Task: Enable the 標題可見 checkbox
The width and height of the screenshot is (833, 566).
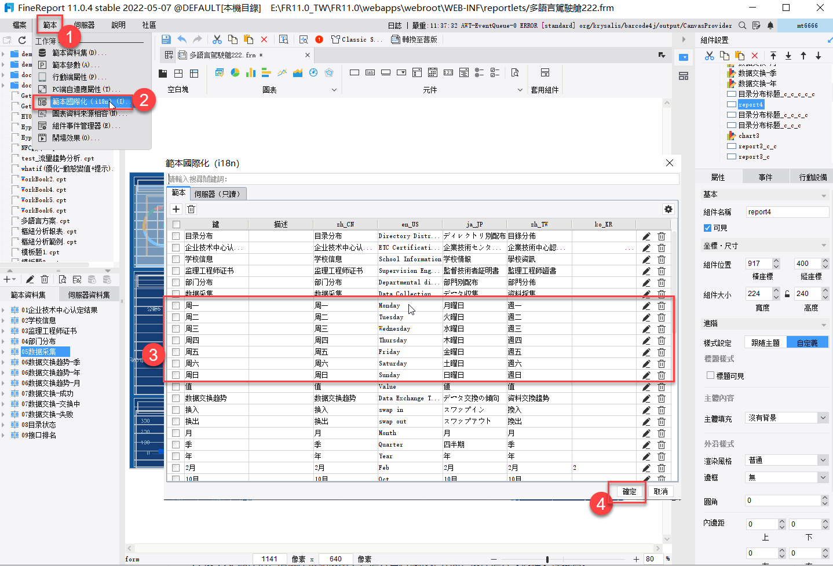Action: [710, 375]
